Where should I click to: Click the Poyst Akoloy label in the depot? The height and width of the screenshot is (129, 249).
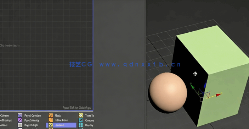(32, 120)
